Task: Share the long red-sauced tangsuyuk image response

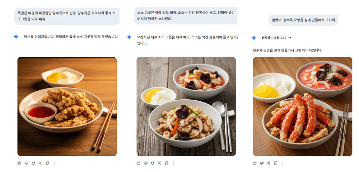Action: [269, 163]
